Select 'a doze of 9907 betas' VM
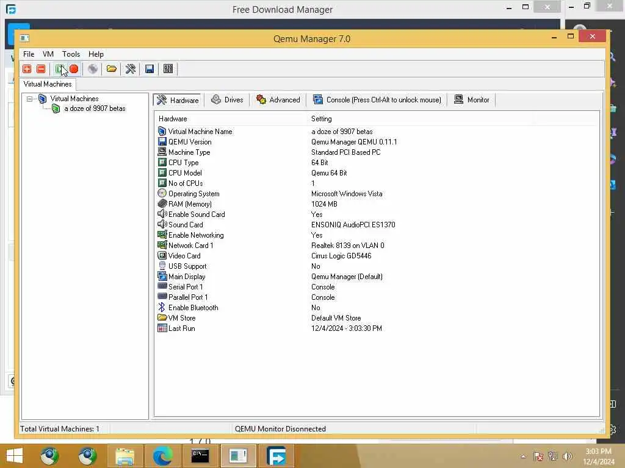The height and width of the screenshot is (468, 625). click(95, 108)
